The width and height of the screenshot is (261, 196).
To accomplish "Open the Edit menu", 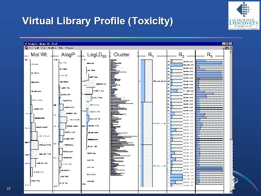I will pos(37,48).
